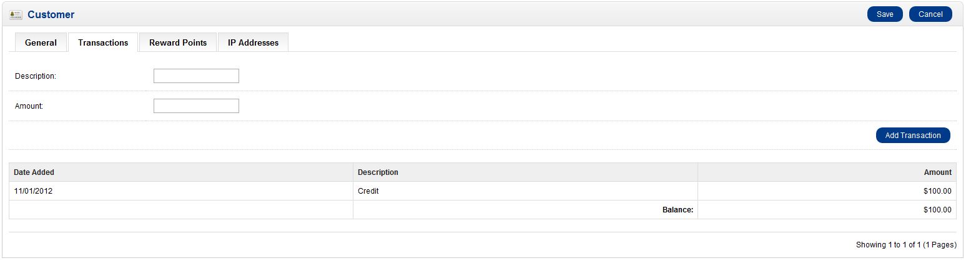Screen dimensions: 966x263
Task: Click the Credit description cell
Action: click(x=368, y=191)
